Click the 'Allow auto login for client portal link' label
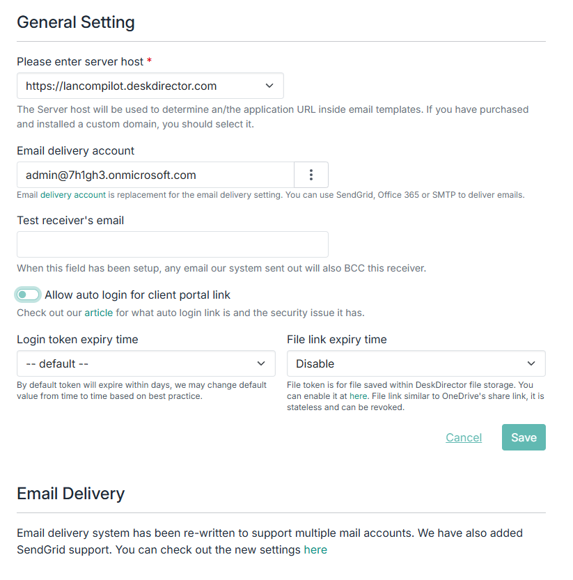This screenshot has height=580, width=573. pyautogui.click(x=137, y=295)
